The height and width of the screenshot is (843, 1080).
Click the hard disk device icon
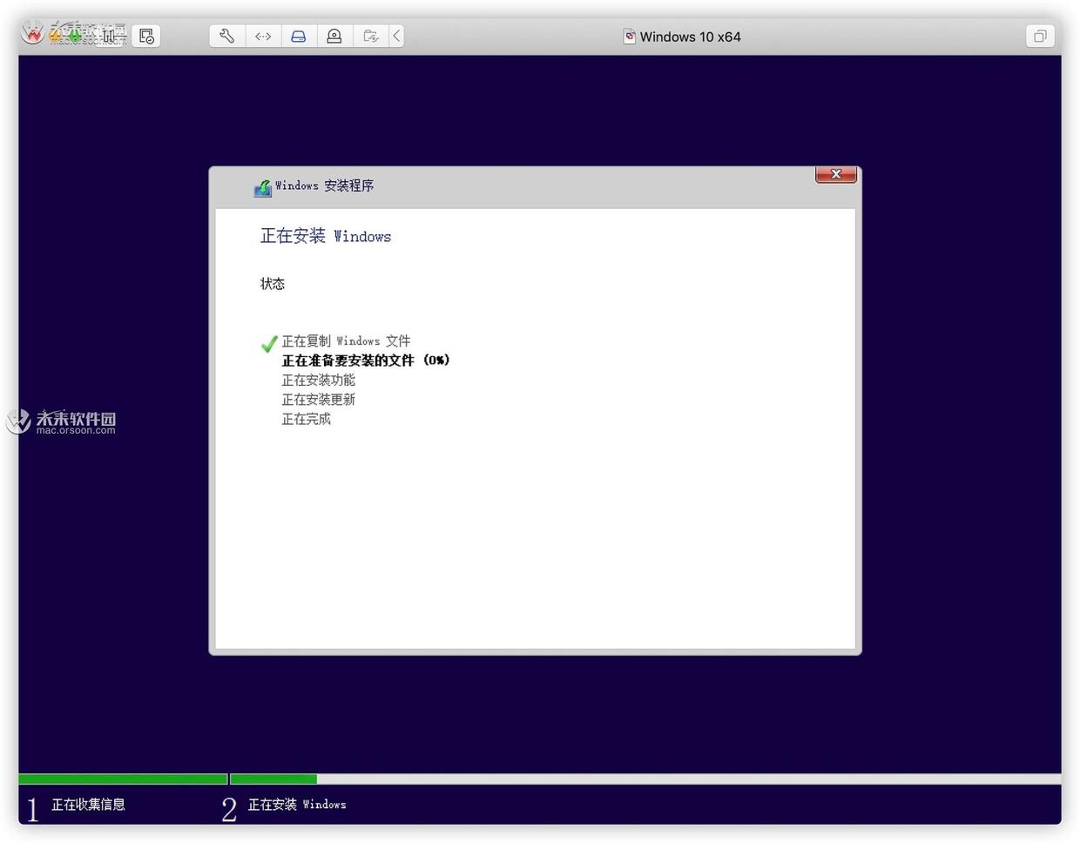pos(299,36)
